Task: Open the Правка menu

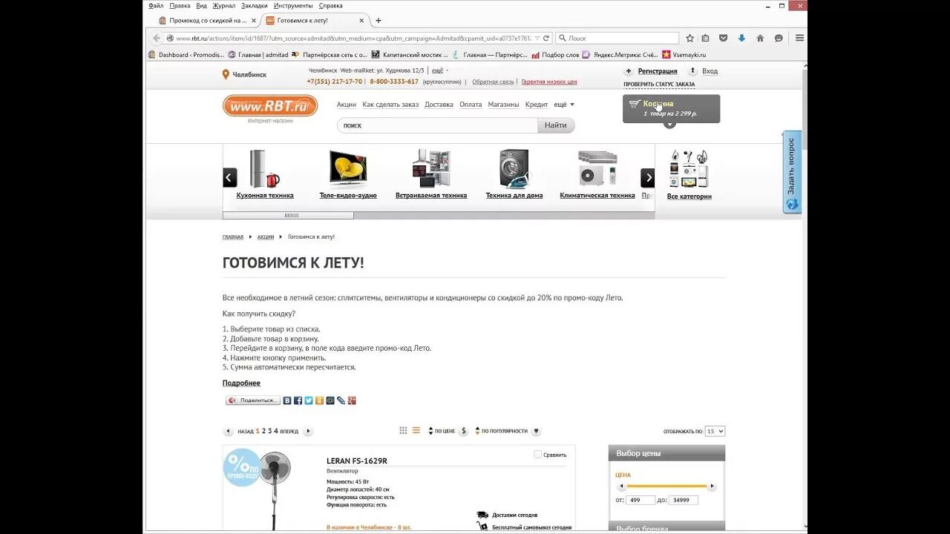Action: (x=180, y=5)
